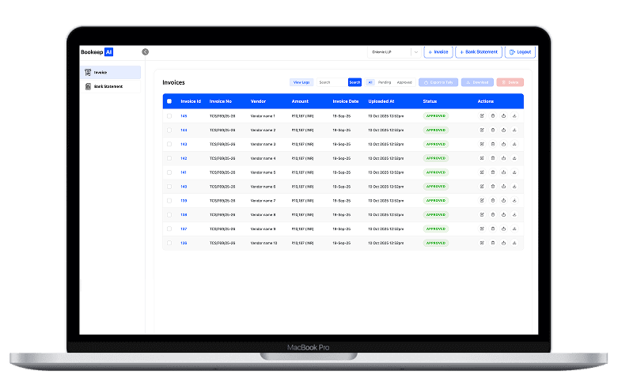Click the + Invoice button
618x382 pixels.
click(438, 52)
